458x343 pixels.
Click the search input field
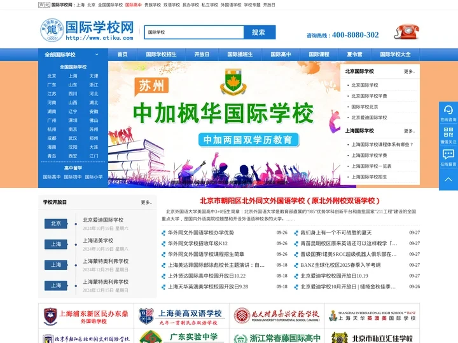coord(194,32)
